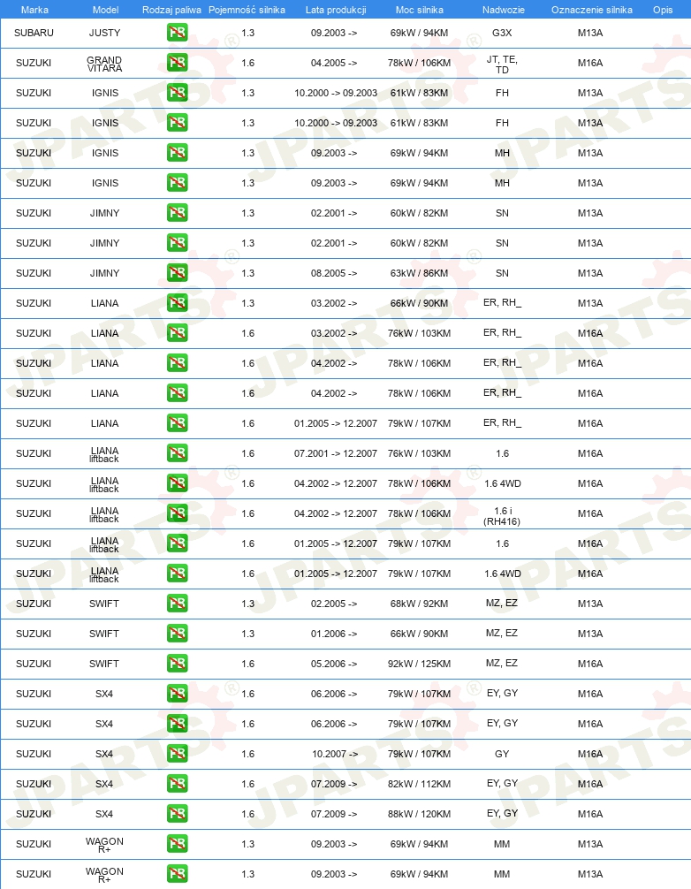Select the 68kW / 92KM power cell

click(420, 604)
